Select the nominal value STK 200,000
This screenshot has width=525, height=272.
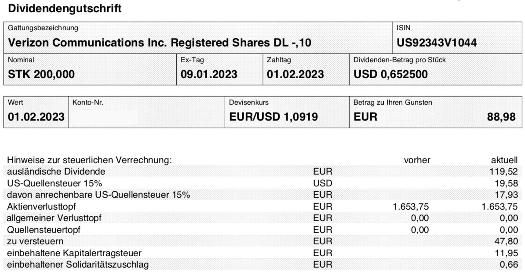[41, 74]
